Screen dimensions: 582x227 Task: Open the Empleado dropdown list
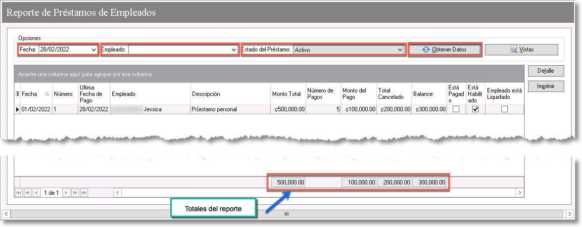(x=234, y=49)
